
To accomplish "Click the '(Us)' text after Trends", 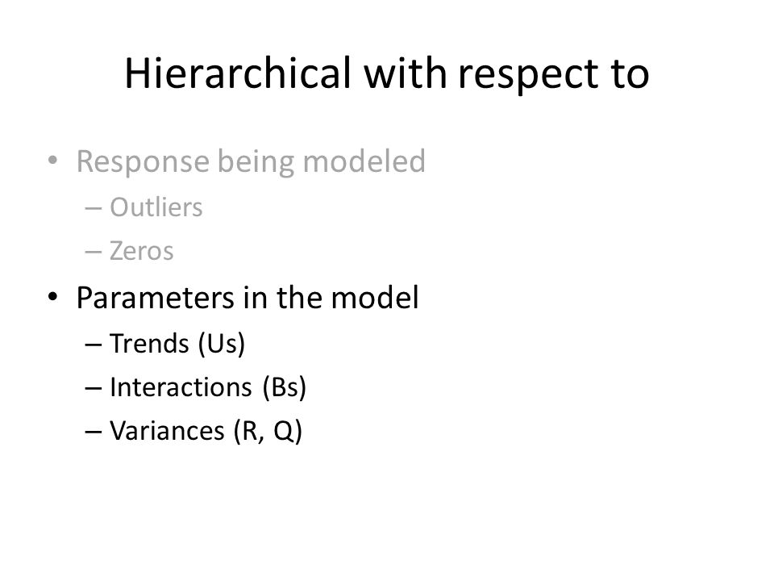I will (x=222, y=344).
